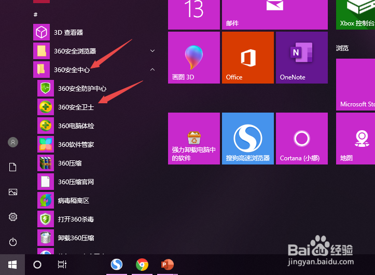
Task: Click the Windows Start button
Action: (12, 265)
